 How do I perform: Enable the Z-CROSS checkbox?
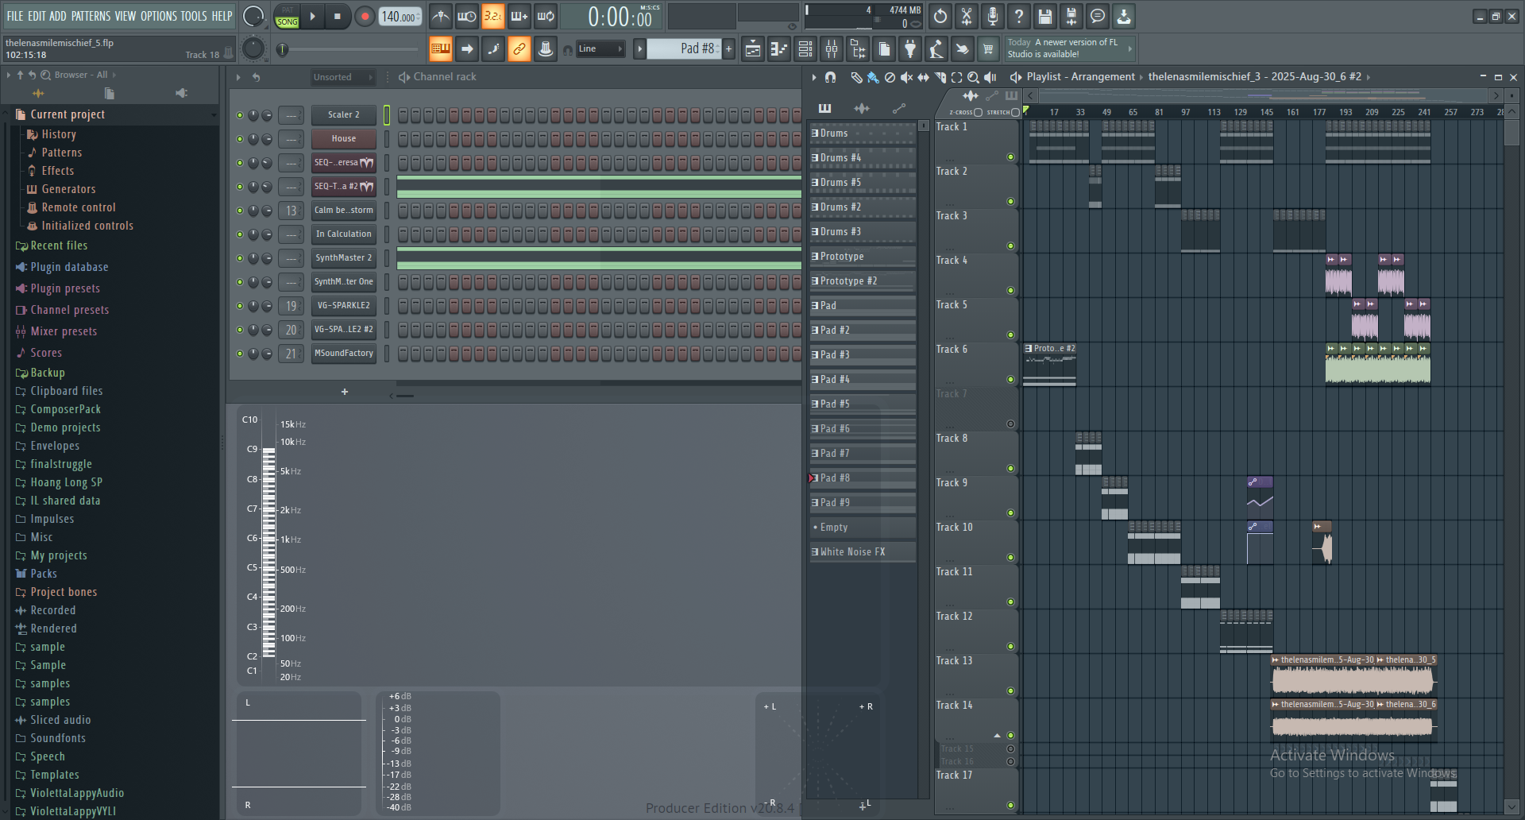pos(978,113)
